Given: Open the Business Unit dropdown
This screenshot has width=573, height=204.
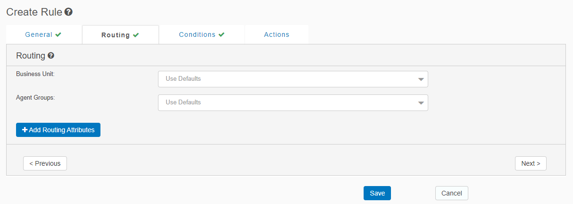Looking at the screenshot, I should (x=292, y=79).
